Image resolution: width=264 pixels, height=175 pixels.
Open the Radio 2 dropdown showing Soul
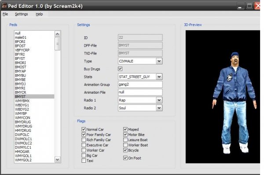159,108
